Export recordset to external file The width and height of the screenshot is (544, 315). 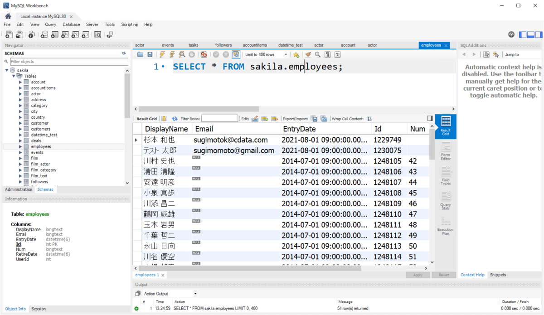[x=314, y=119]
